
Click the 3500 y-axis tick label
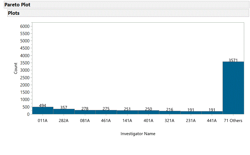(25, 63)
